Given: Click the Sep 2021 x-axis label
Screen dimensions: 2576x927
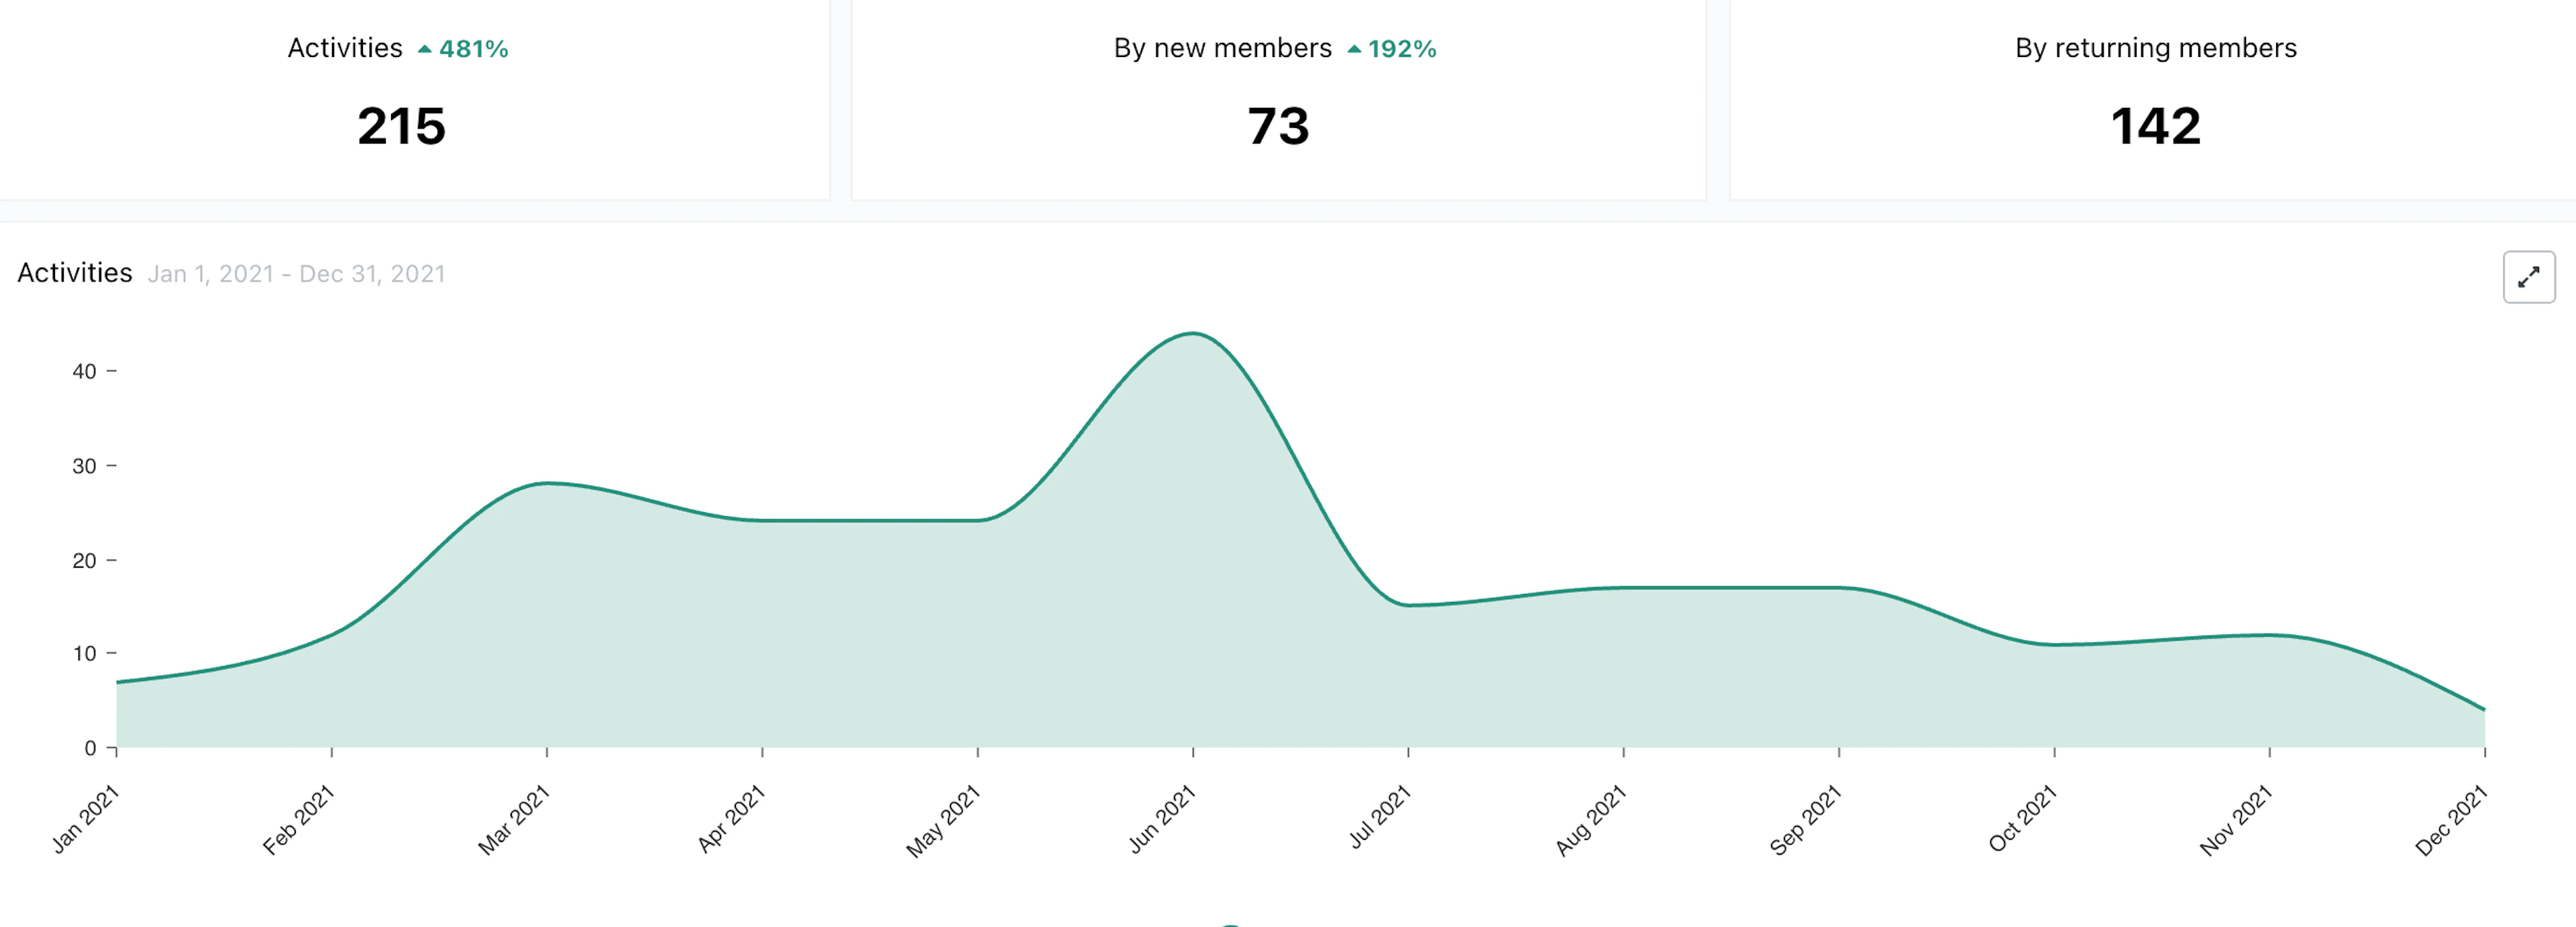Looking at the screenshot, I should [x=1806, y=820].
